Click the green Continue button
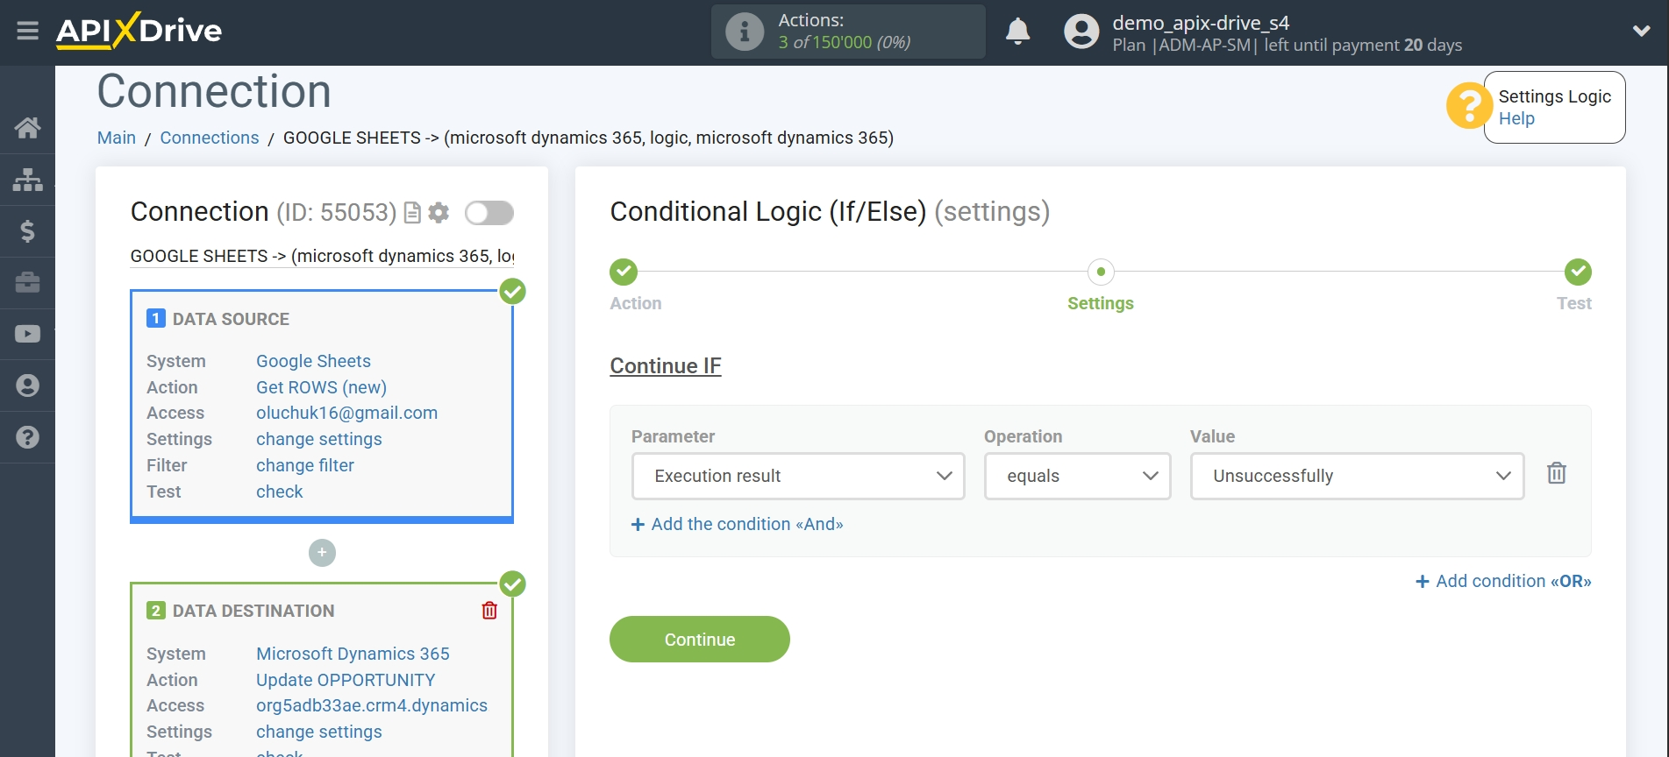 700,640
